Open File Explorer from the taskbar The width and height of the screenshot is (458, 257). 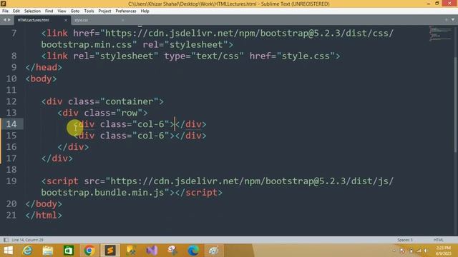coord(48,251)
